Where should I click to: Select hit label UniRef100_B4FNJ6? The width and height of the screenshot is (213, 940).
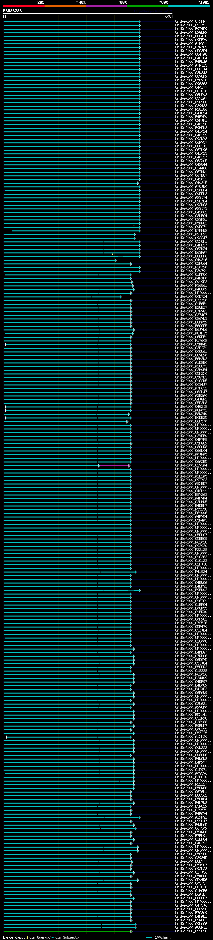[x=191, y=62]
